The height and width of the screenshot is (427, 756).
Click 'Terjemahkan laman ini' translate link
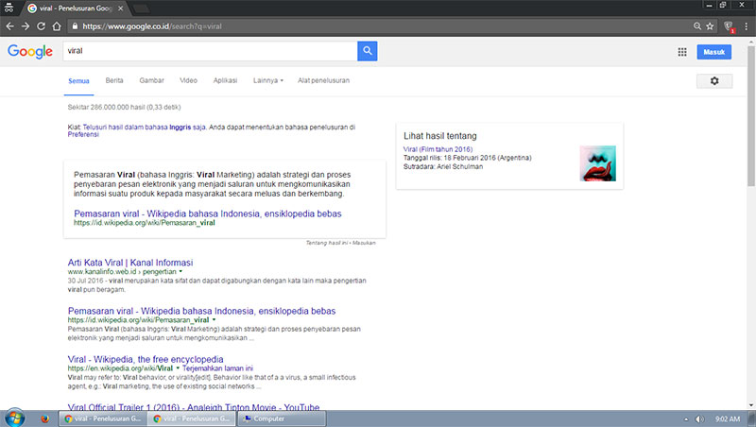[217, 368]
